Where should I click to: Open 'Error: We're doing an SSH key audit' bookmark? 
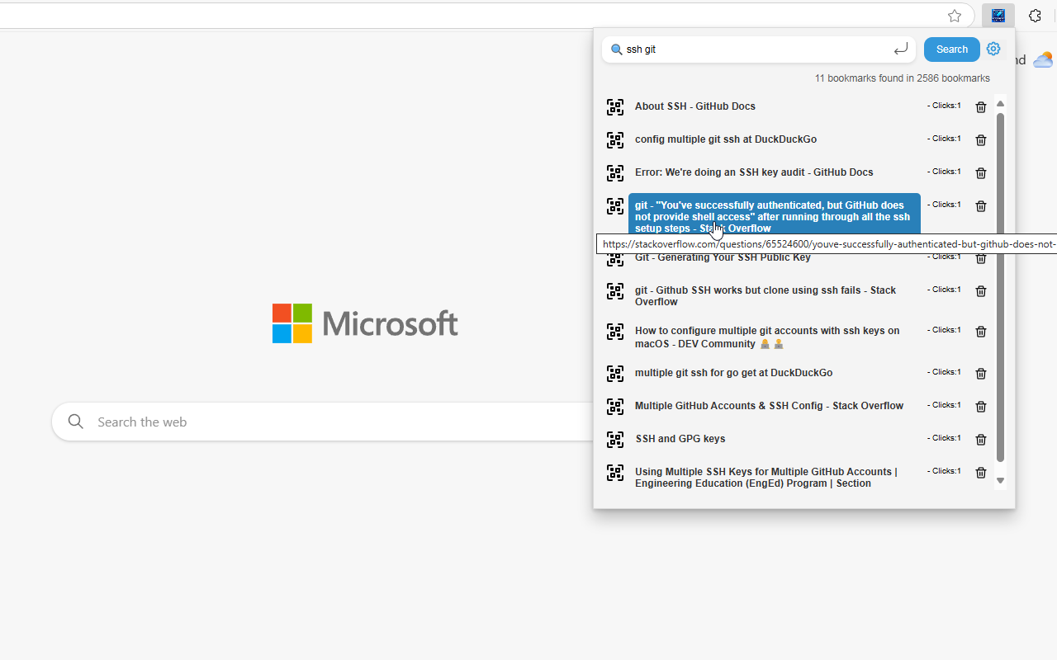[x=754, y=172]
